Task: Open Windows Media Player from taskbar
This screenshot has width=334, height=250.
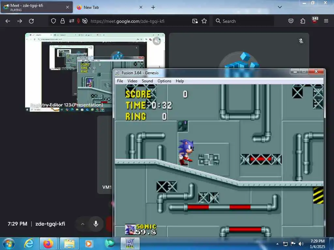Action: tap(89, 243)
